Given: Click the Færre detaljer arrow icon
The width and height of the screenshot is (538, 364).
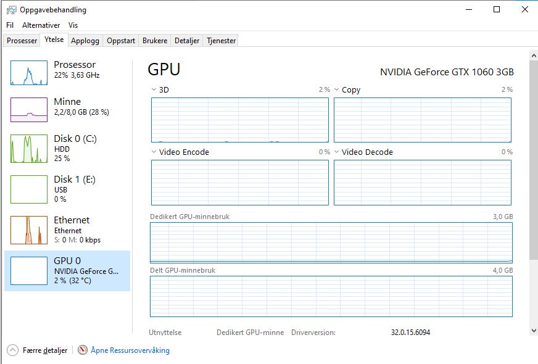Looking at the screenshot, I should click(13, 350).
